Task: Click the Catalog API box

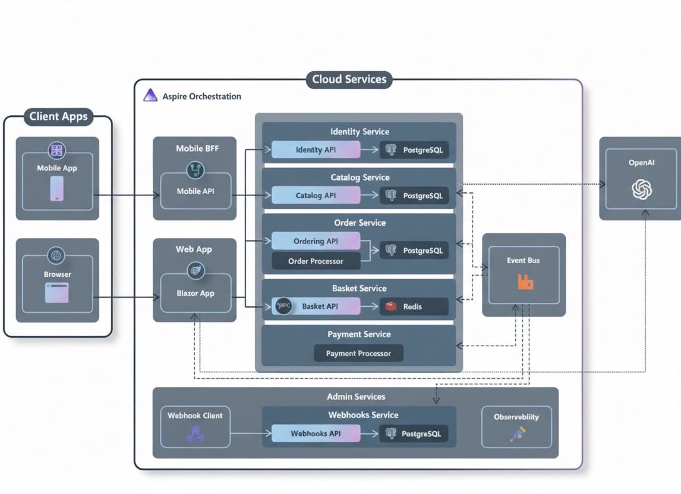Action: point(316,195)
